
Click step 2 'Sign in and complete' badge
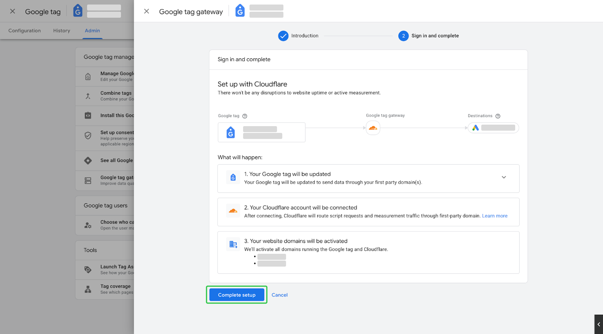[x=403, y=36]
